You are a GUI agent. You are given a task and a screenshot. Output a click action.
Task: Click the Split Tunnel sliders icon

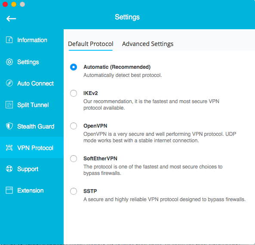coord(9,105)
